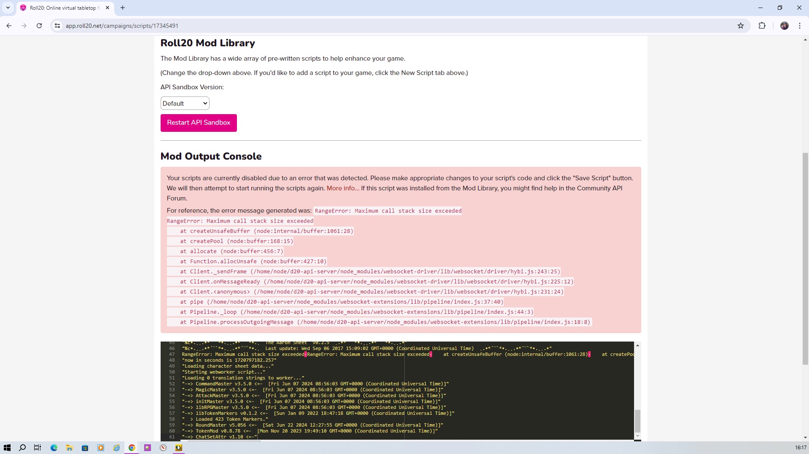This screenshot has width=809, height=454.
Task: Open the media player taskbar icon
Action: [101, 448]
